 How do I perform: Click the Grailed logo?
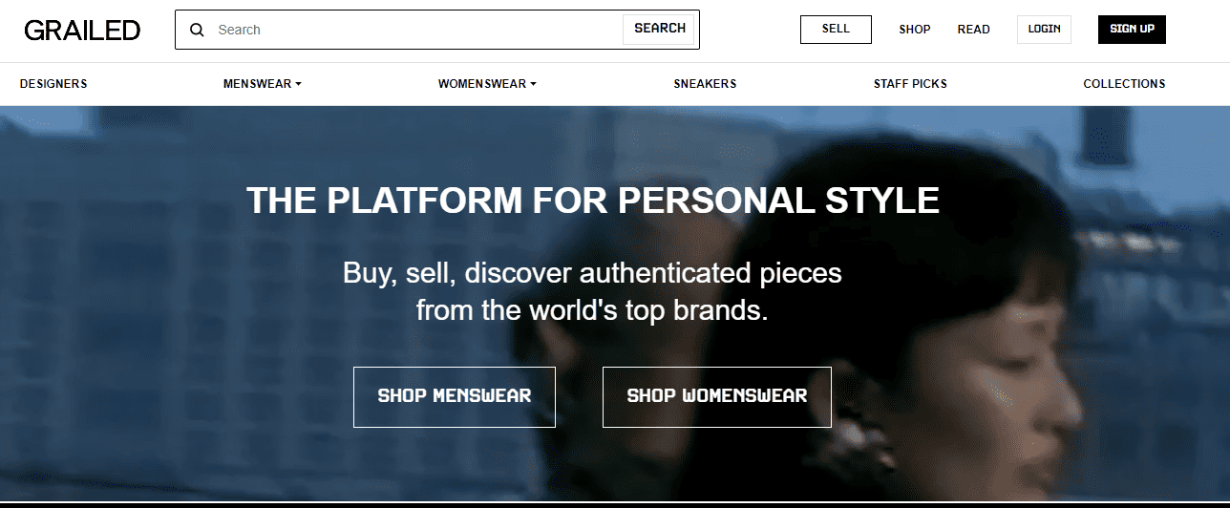[82, 30]
